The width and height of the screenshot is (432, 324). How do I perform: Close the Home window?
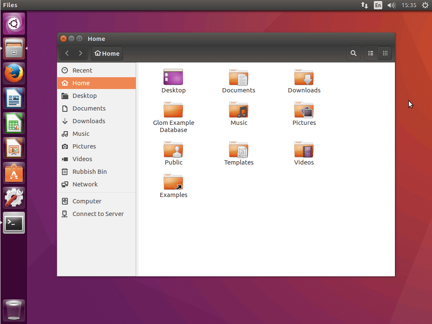[63, 39]
